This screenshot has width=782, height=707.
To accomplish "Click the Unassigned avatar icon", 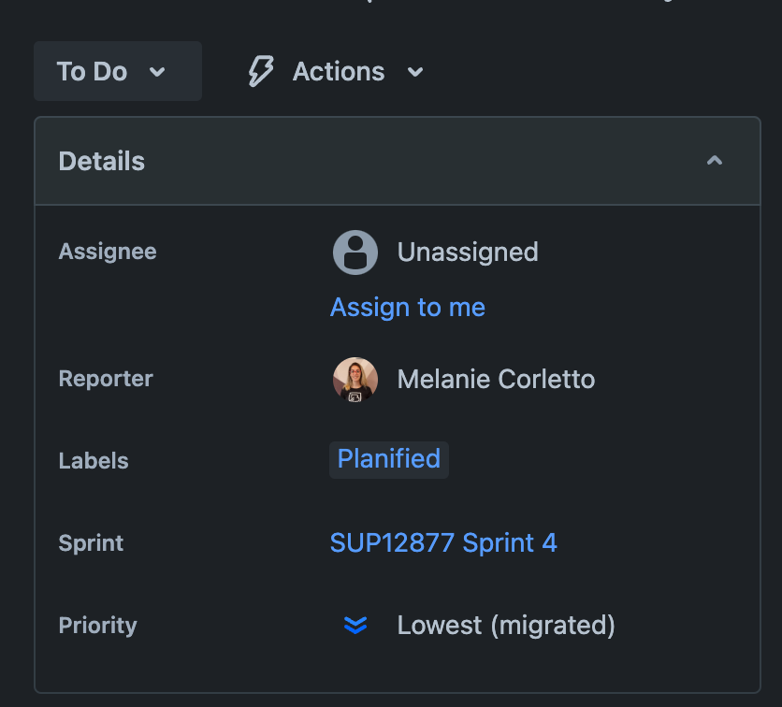I will pos(355,252).
